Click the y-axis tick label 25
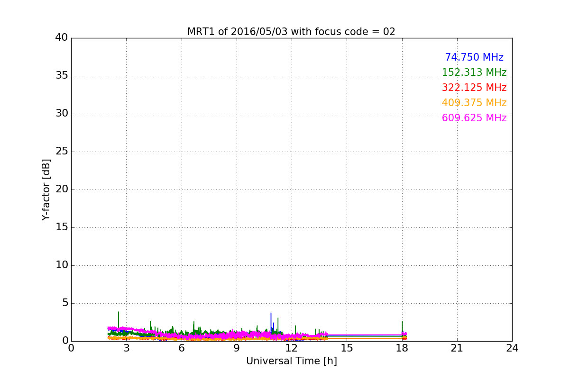This screenshot has height=379, width=569. click(x=62, y=152)
